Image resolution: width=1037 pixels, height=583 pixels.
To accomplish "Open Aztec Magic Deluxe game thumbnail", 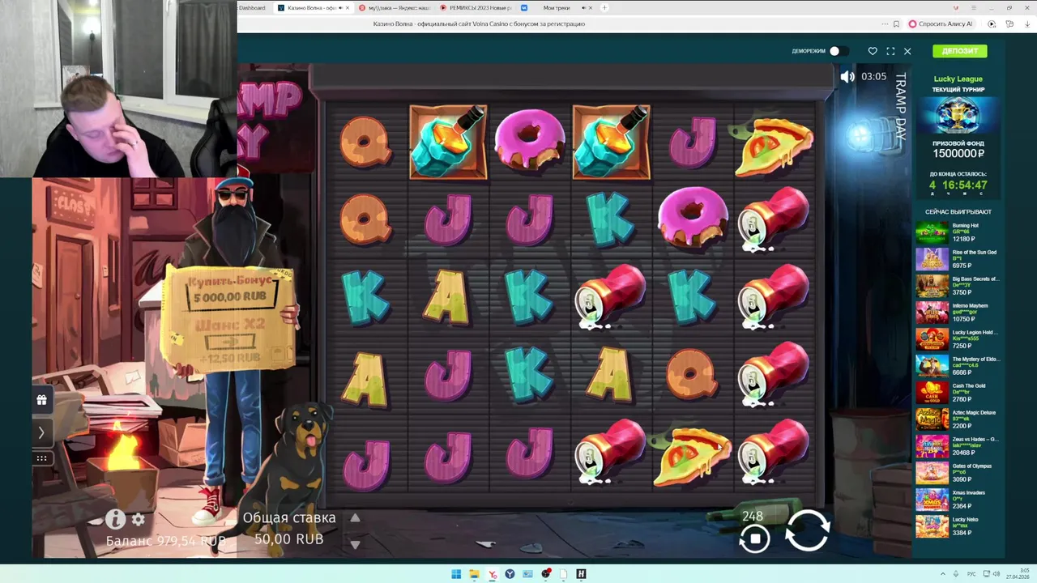I will coord(932,419).
